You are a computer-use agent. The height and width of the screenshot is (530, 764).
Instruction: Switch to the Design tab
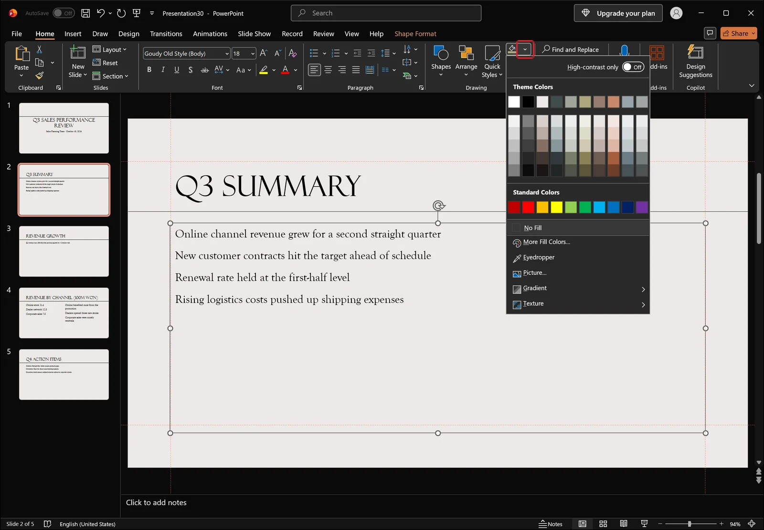pos(129,34)
